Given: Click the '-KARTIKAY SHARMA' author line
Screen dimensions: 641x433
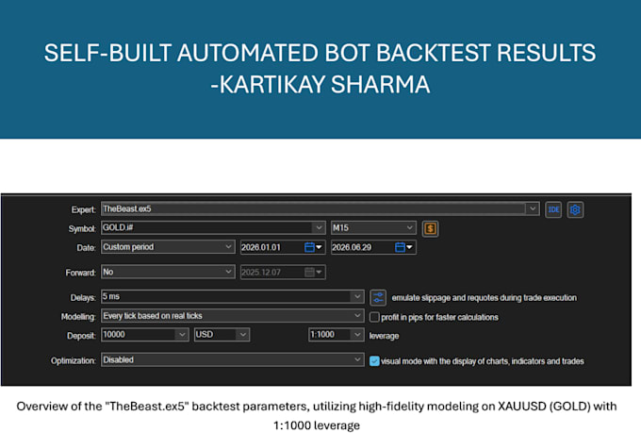Looking at the screenshot, I should (x=320, y=84).
